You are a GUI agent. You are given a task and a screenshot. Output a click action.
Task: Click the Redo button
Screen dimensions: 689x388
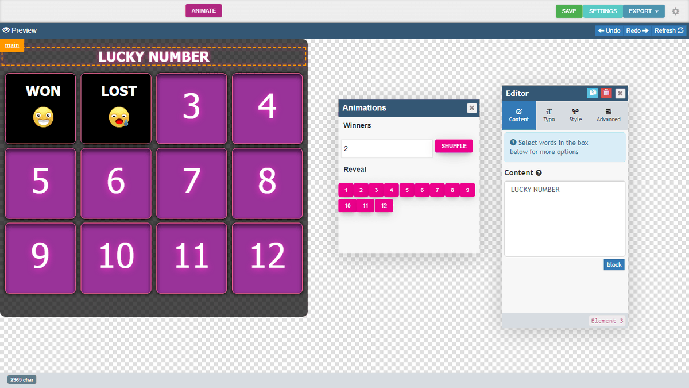pos(637,30)
